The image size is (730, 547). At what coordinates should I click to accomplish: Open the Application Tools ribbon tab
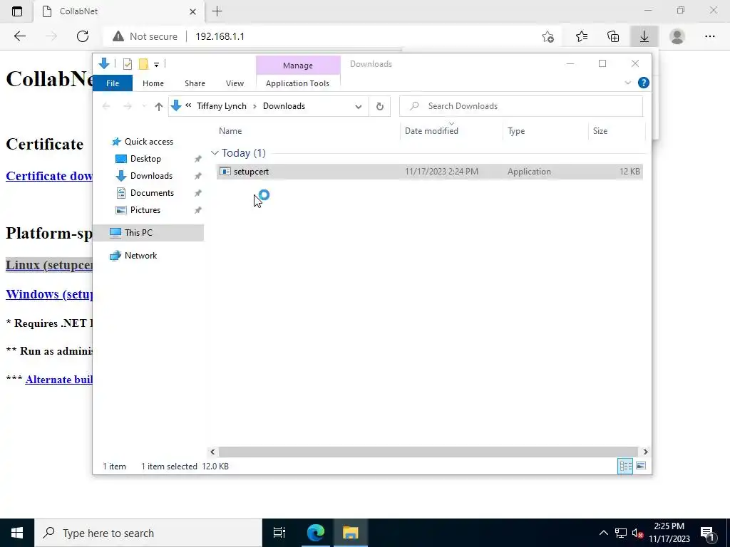(x=297, y=83)
